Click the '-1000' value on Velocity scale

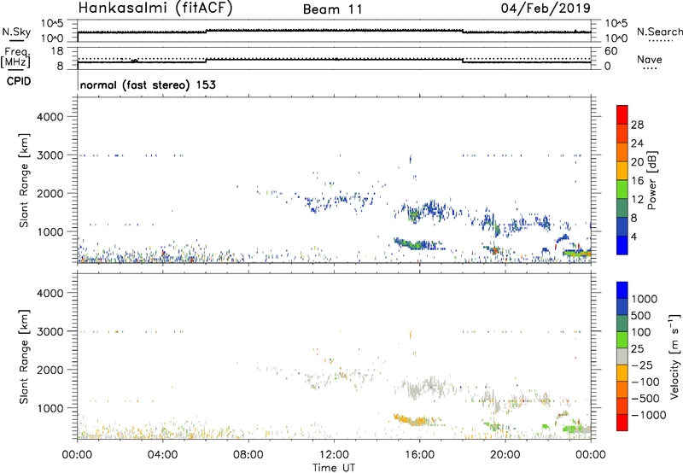[649, 415]
